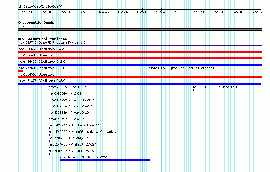The width and height of the screenshot is (270, 172).
Task: Select the purple nsv4329748 variant bar
Action: (x=140, y=46)
